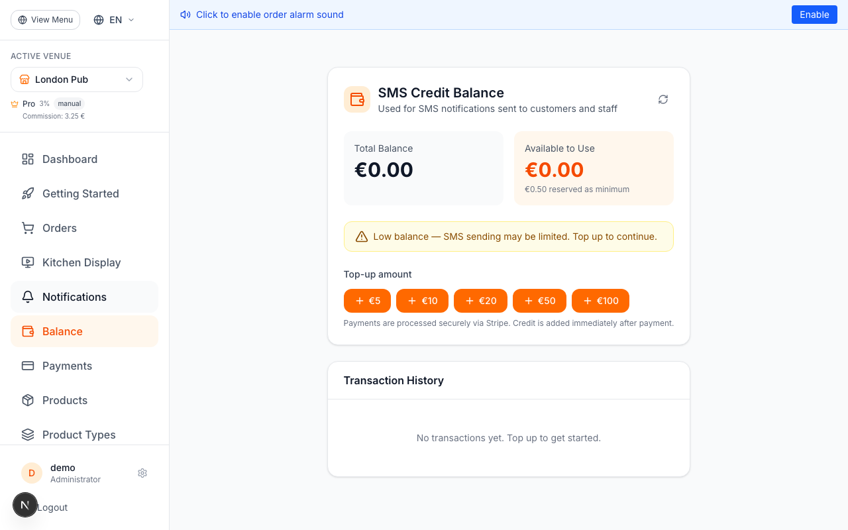This screenshot has width=848, height=530.
Task: Click the €100 top-up amount
Action: pyautogui.click(x=600, y=300)
